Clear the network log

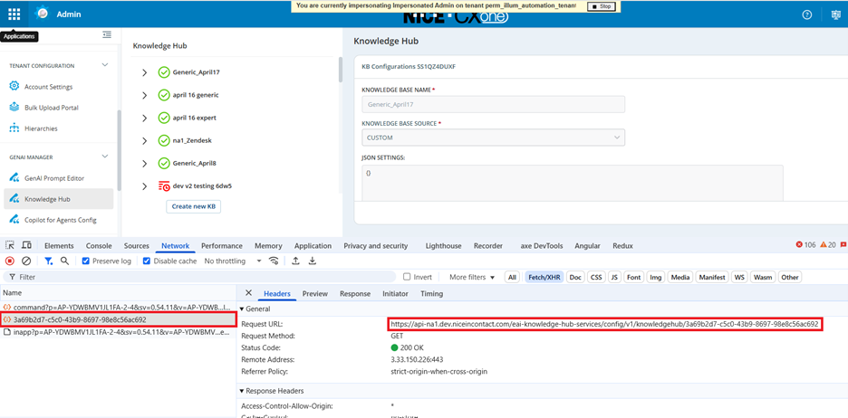tap(26, 261)
